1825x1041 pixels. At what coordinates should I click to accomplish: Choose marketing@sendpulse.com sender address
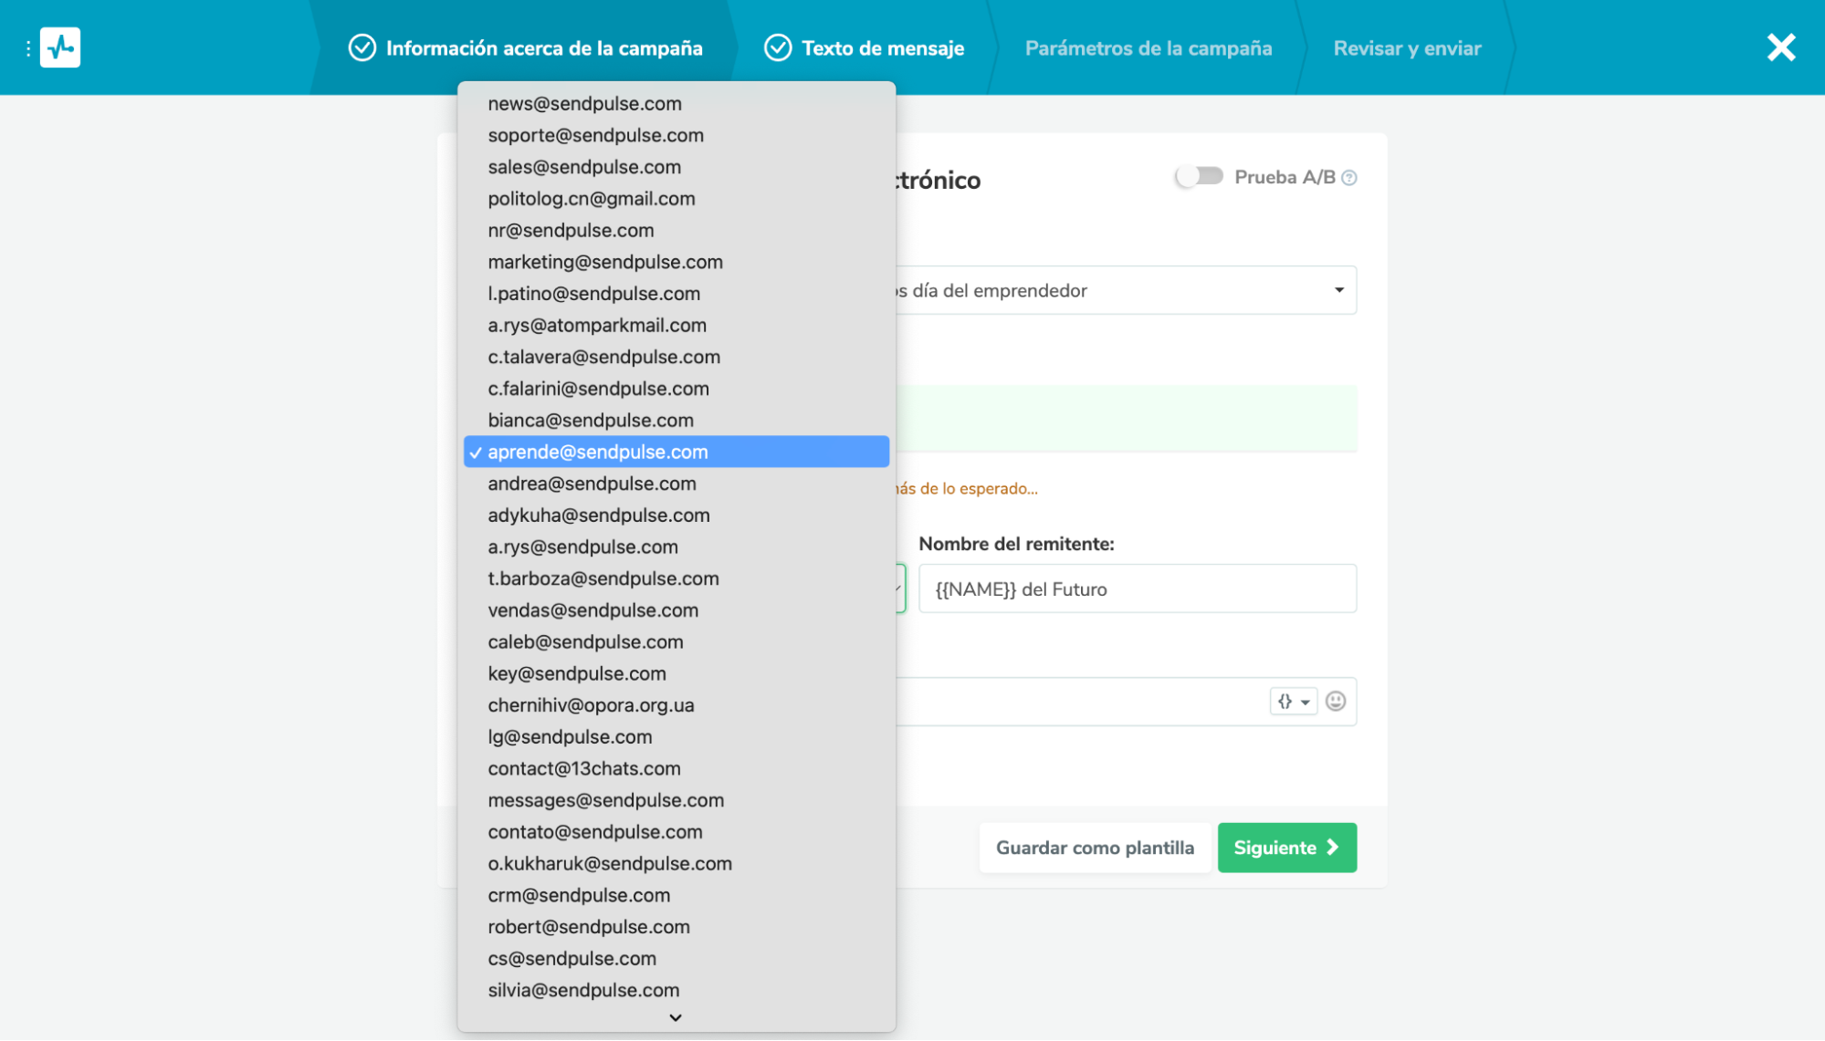[x=604, y=262]
